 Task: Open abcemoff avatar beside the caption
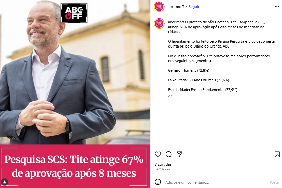[159, 23]
